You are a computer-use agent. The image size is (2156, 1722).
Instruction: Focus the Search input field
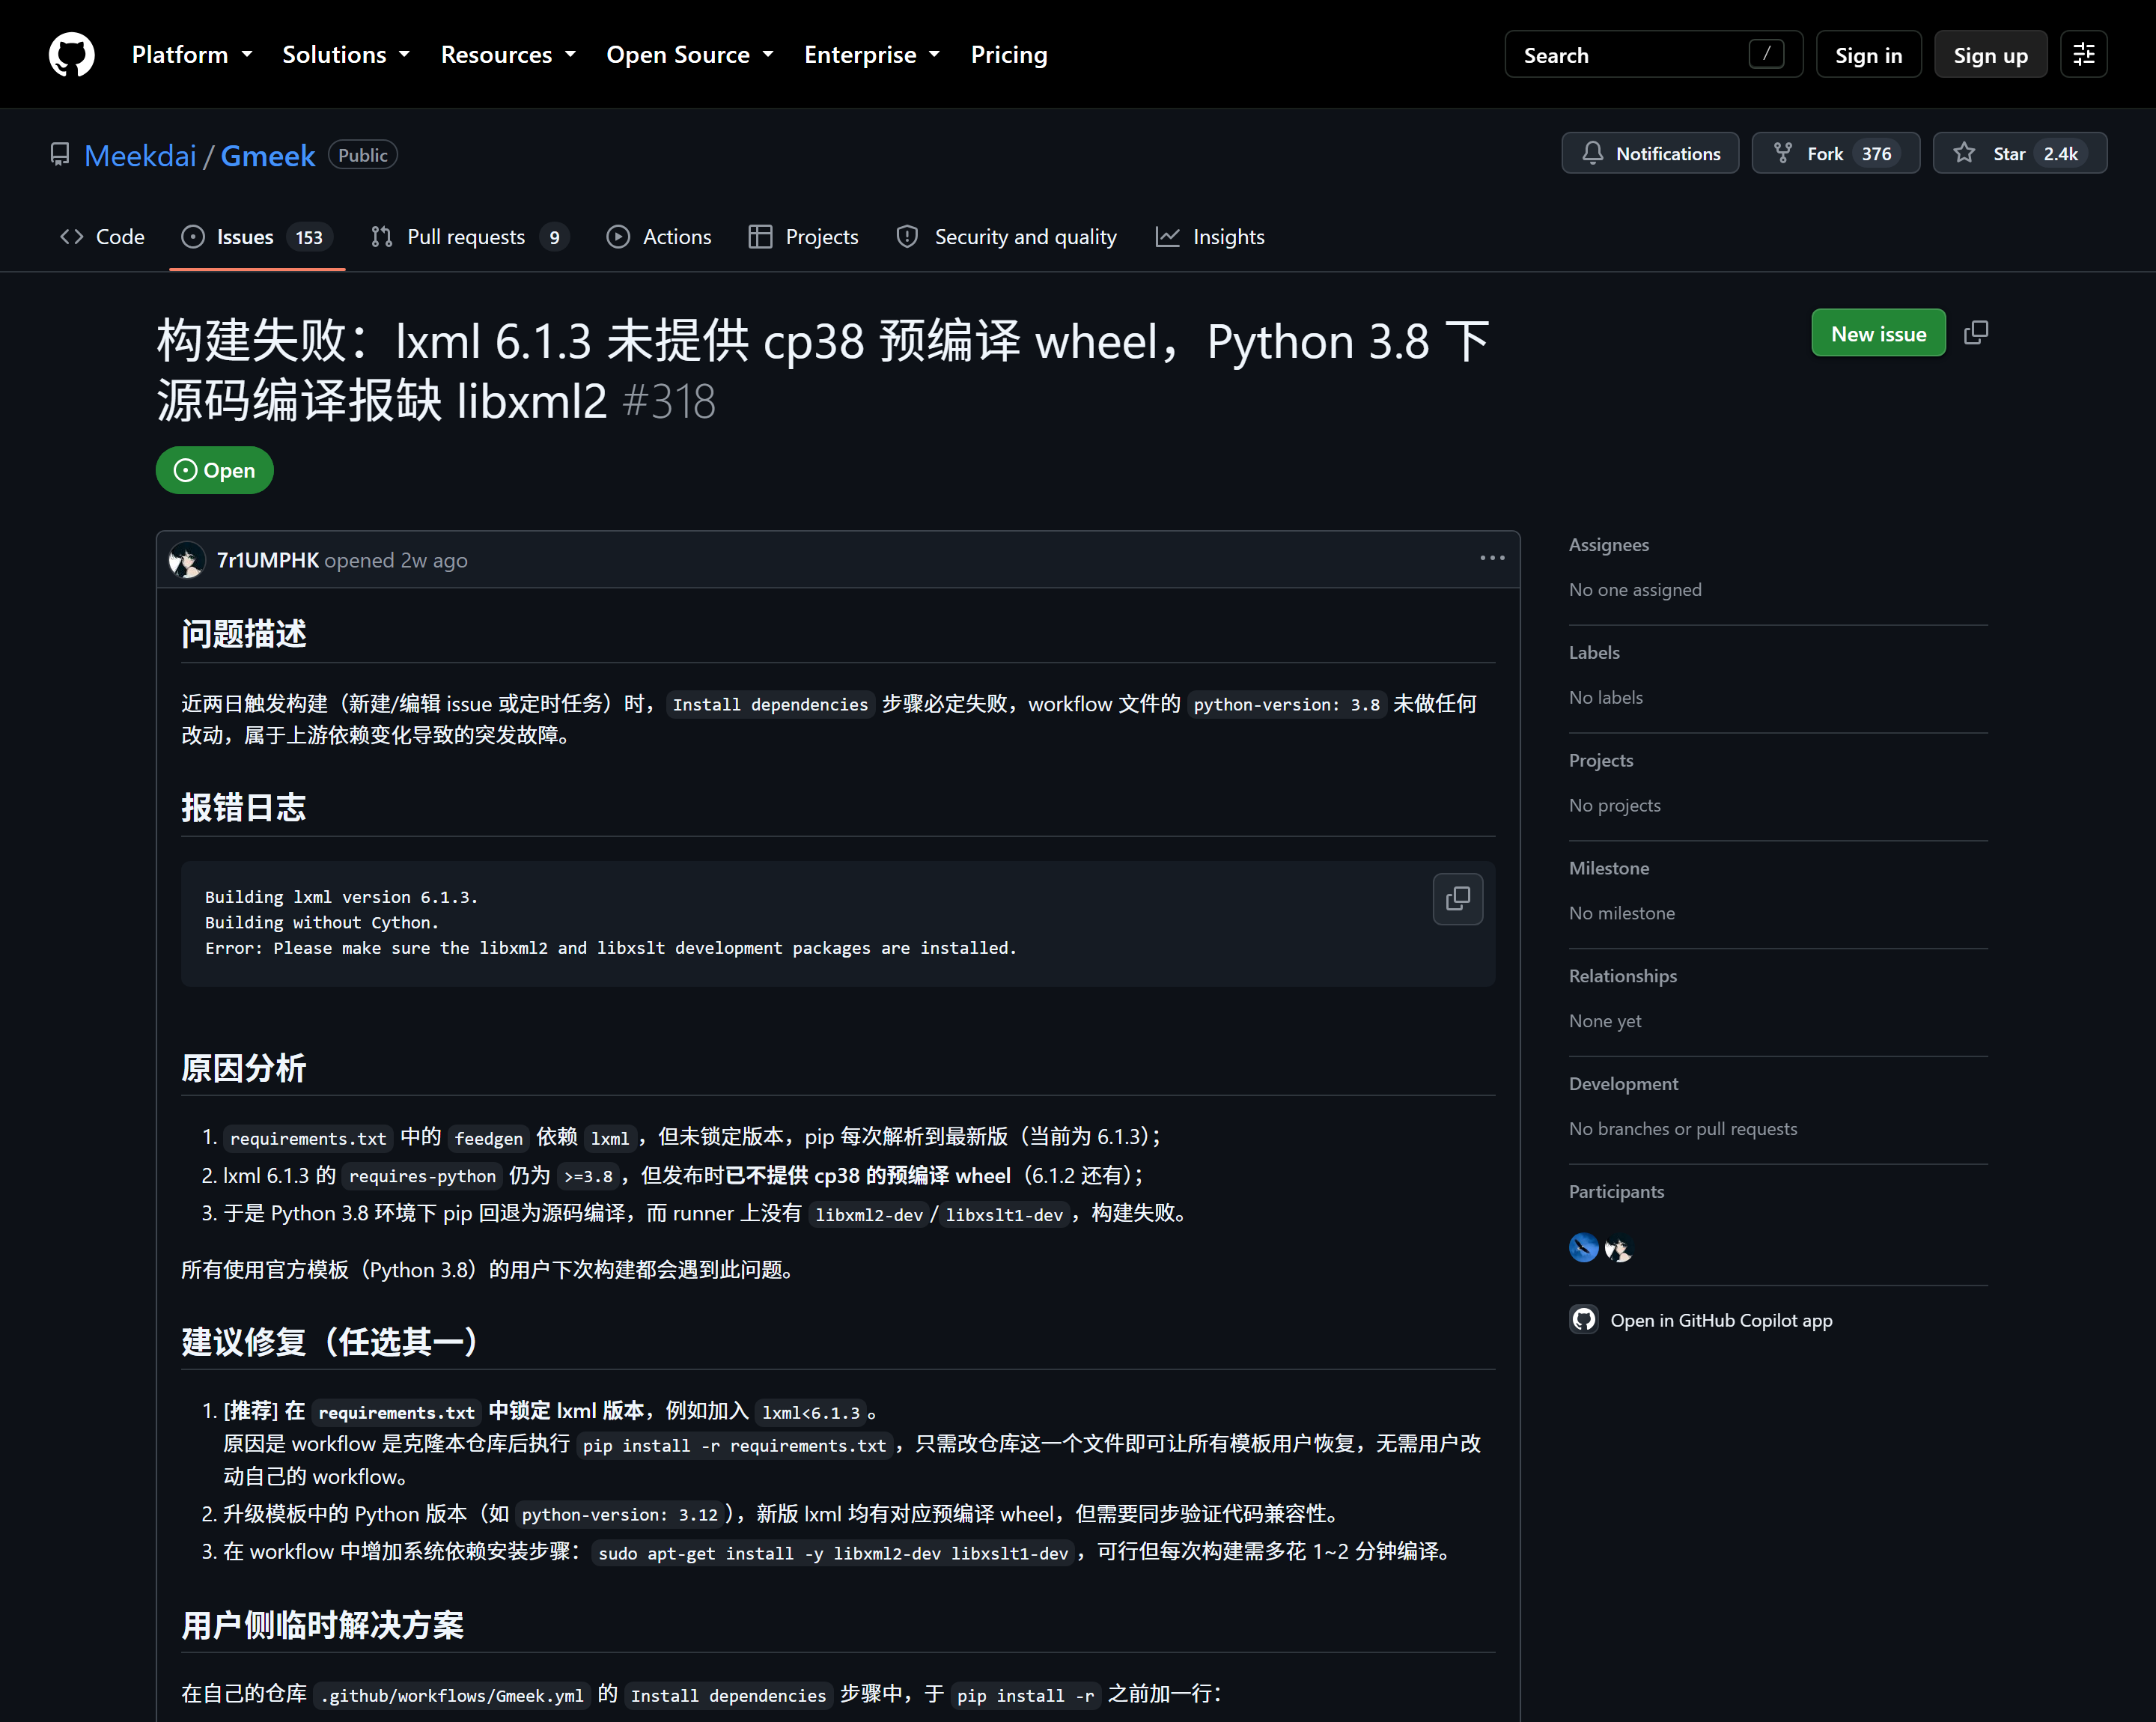[x=1653, y=54]
